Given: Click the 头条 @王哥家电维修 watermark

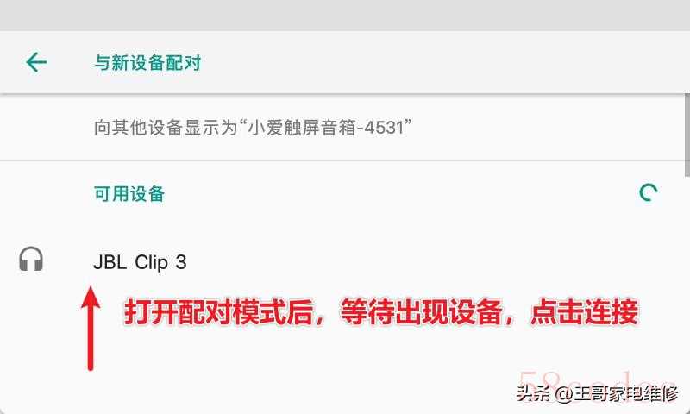Looking at the screenshot, I should [x=597, y=393].
